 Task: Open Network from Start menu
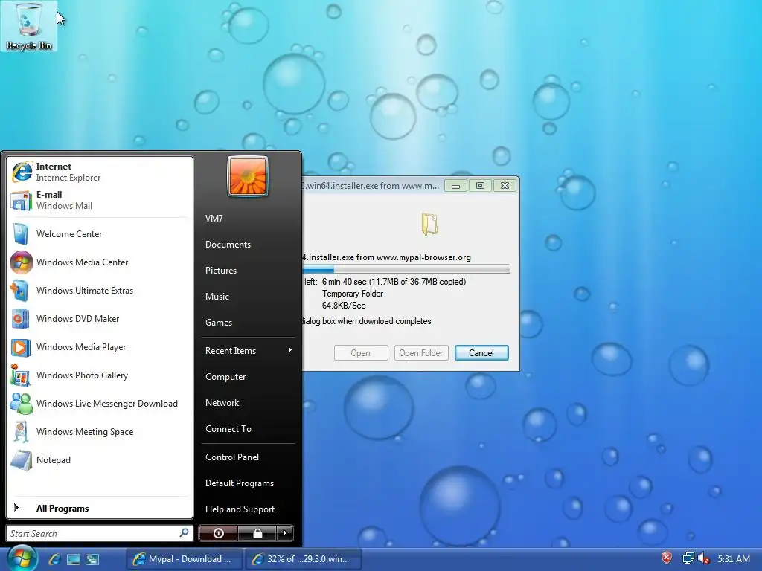248,402
